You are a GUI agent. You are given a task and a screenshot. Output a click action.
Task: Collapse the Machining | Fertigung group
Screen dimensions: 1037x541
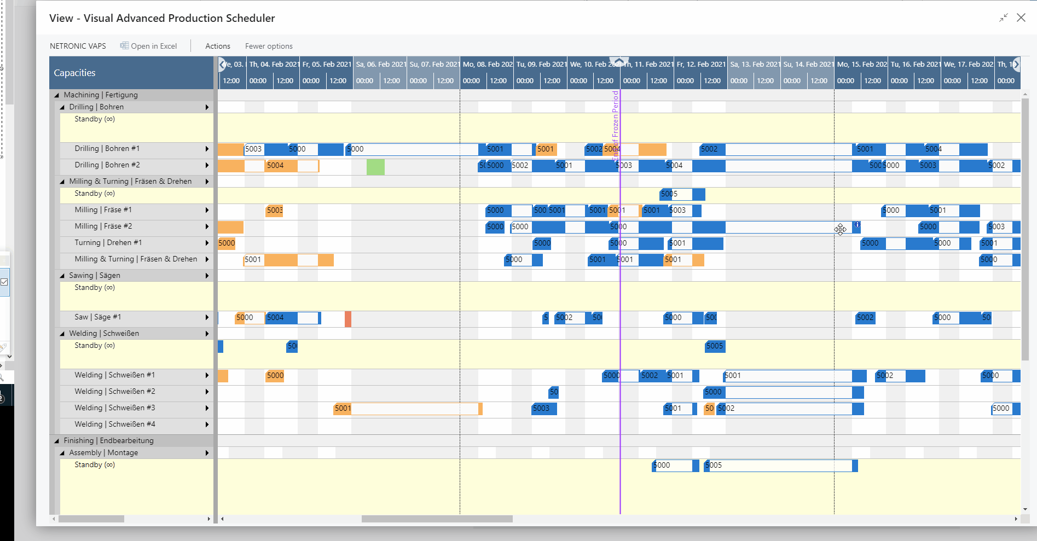(56, 95)
